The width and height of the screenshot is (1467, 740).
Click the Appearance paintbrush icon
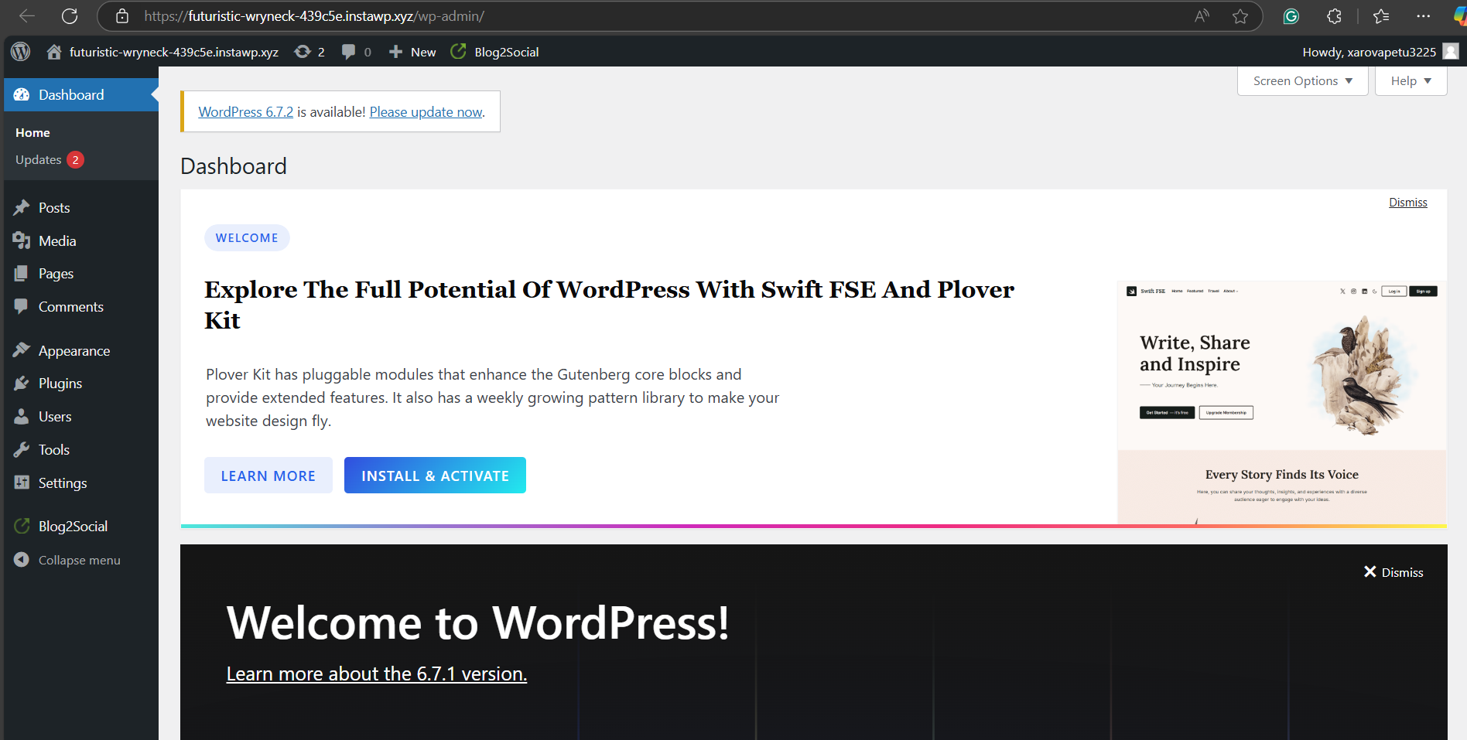click(22, 350)
